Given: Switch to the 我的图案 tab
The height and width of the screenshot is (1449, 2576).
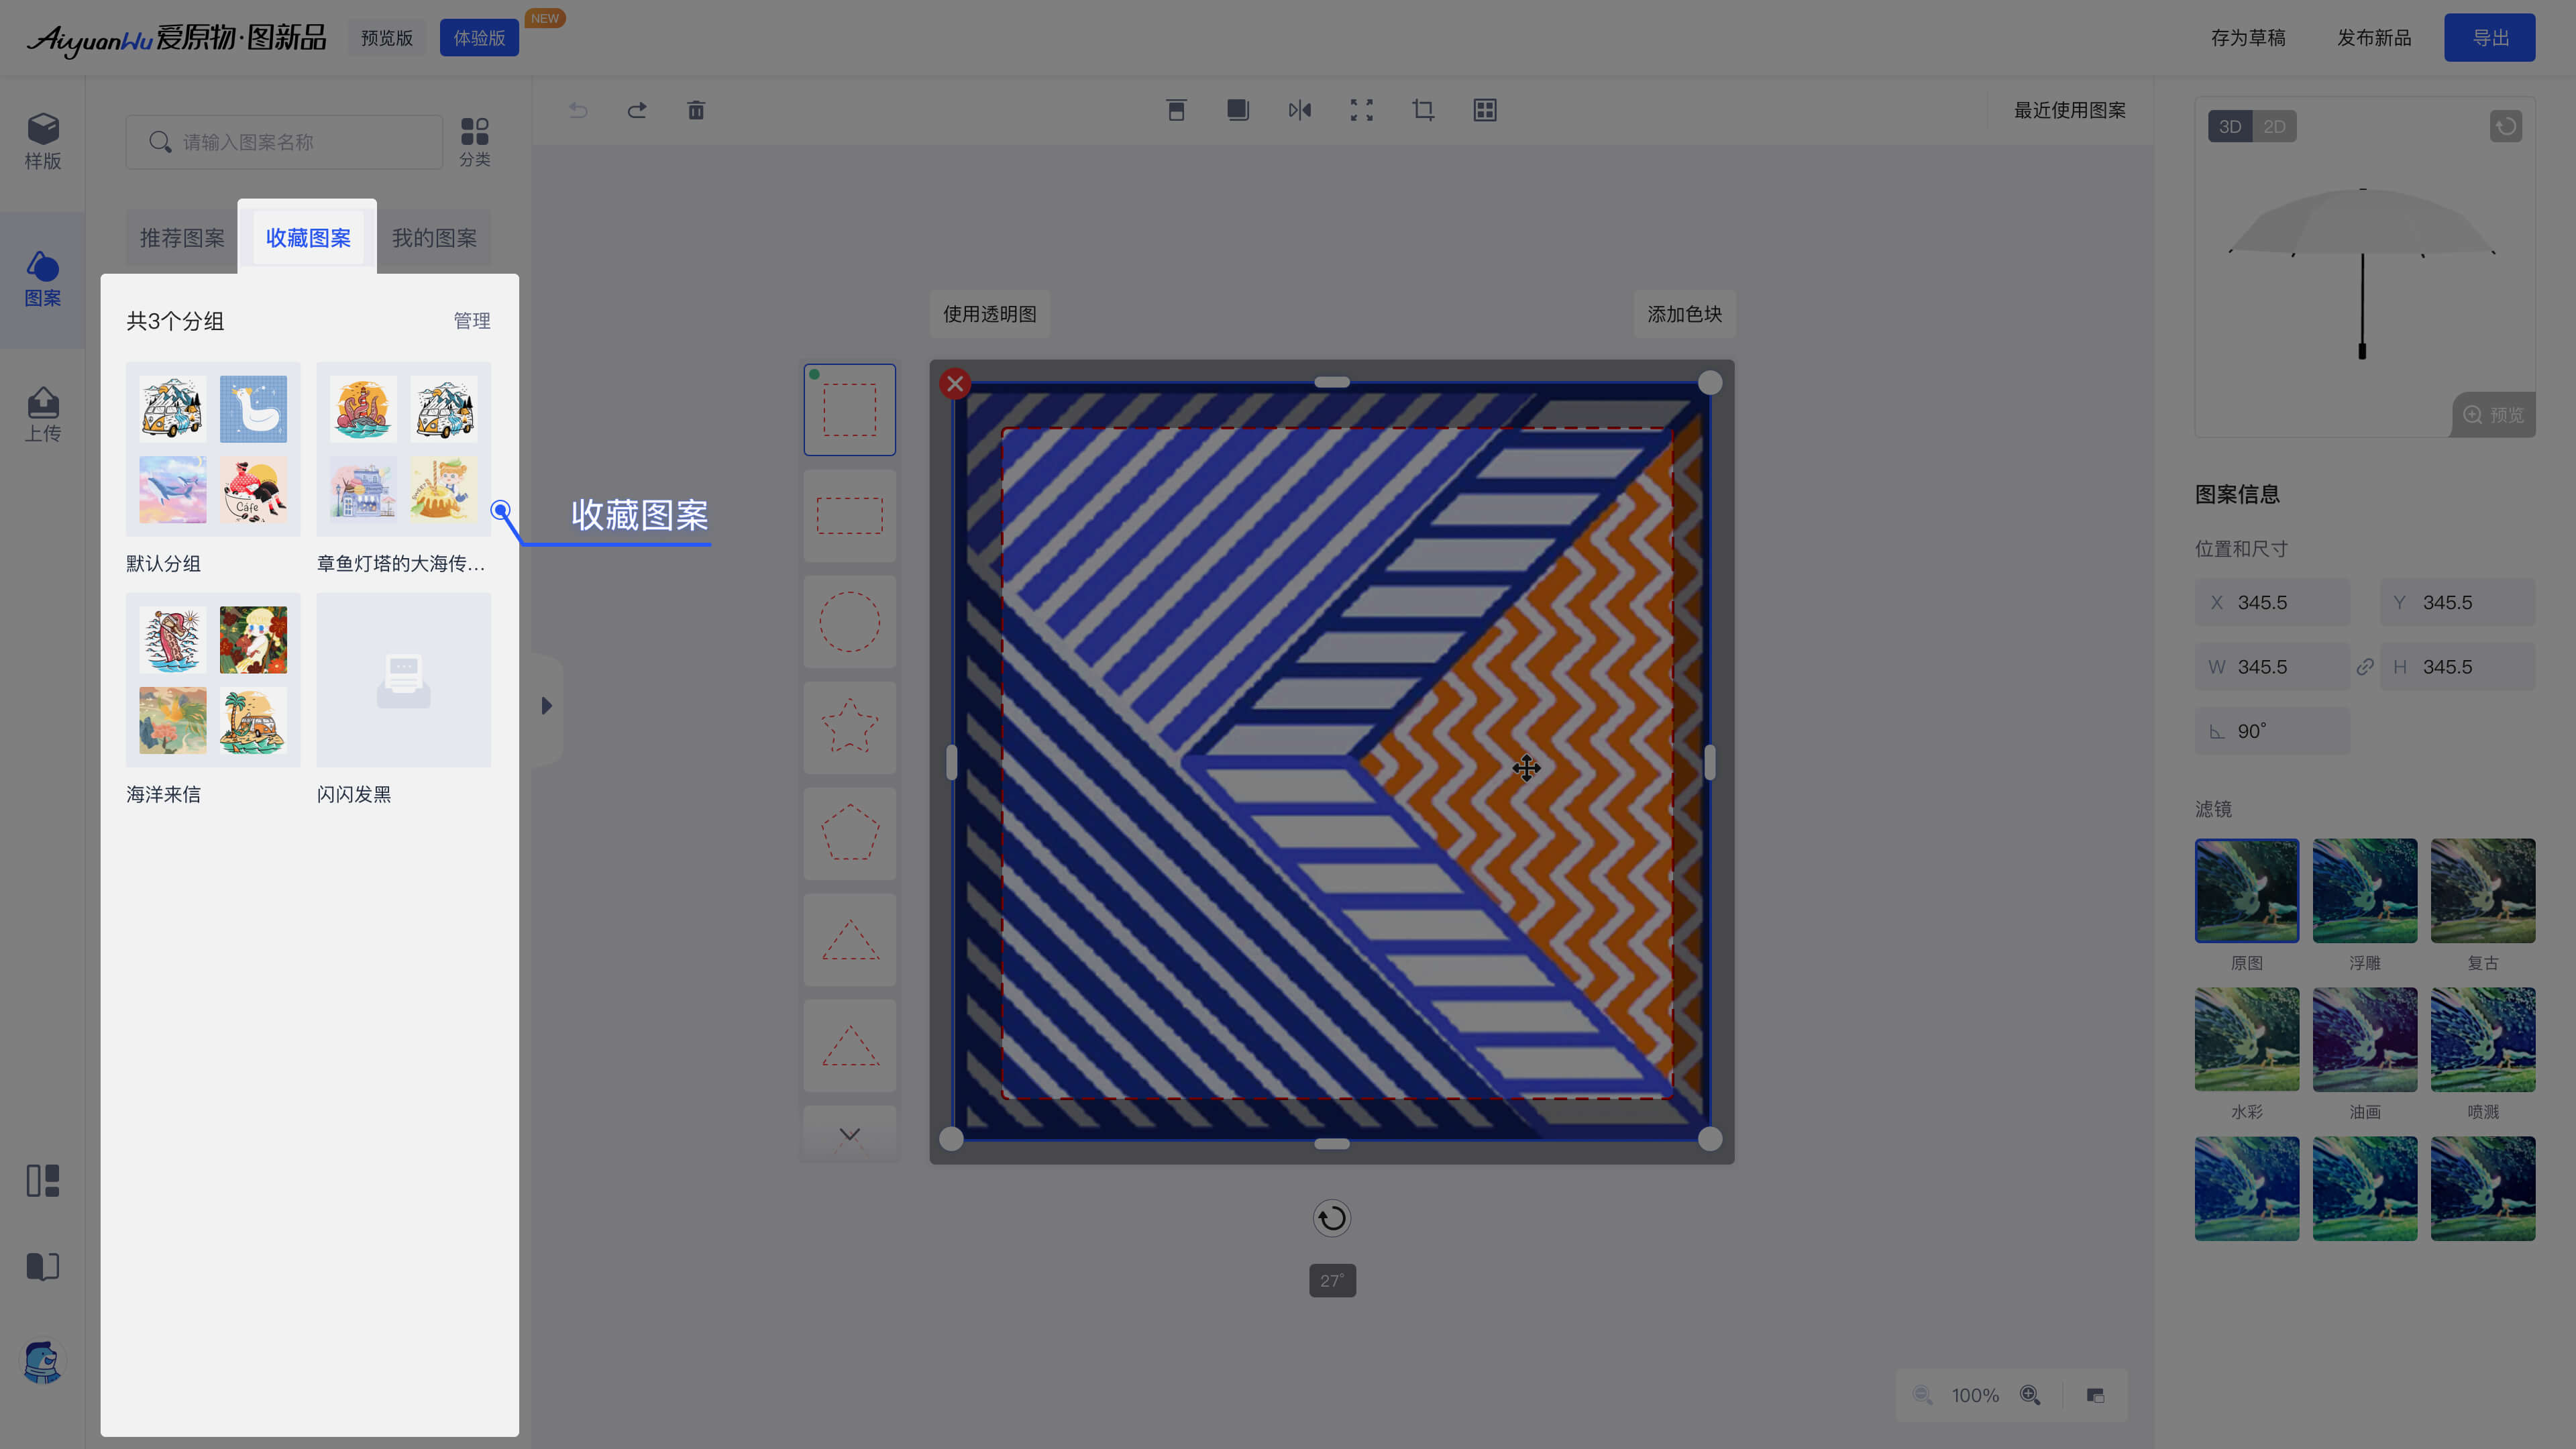Looking at the screenshot, I should coord(434,238).
